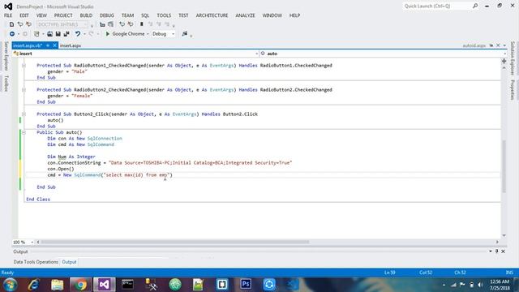Screen dimensions: 519x292
Task: Click the horizontal scrollbar of the code editor
Action: 175,242
